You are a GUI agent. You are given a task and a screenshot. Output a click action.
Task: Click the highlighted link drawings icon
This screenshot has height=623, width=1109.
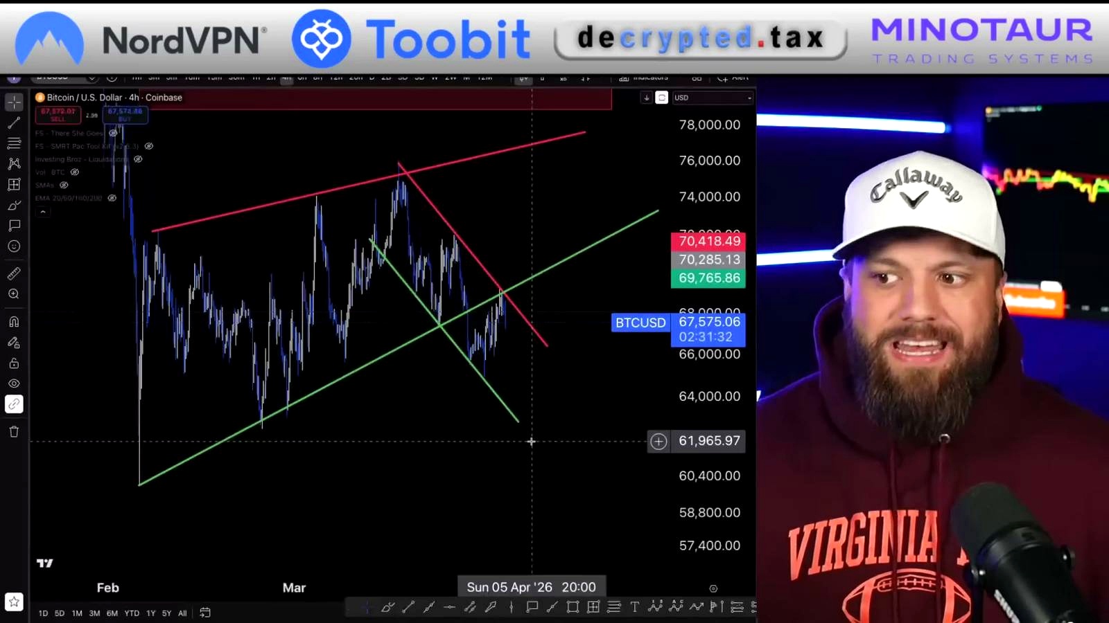click(14, 404)
